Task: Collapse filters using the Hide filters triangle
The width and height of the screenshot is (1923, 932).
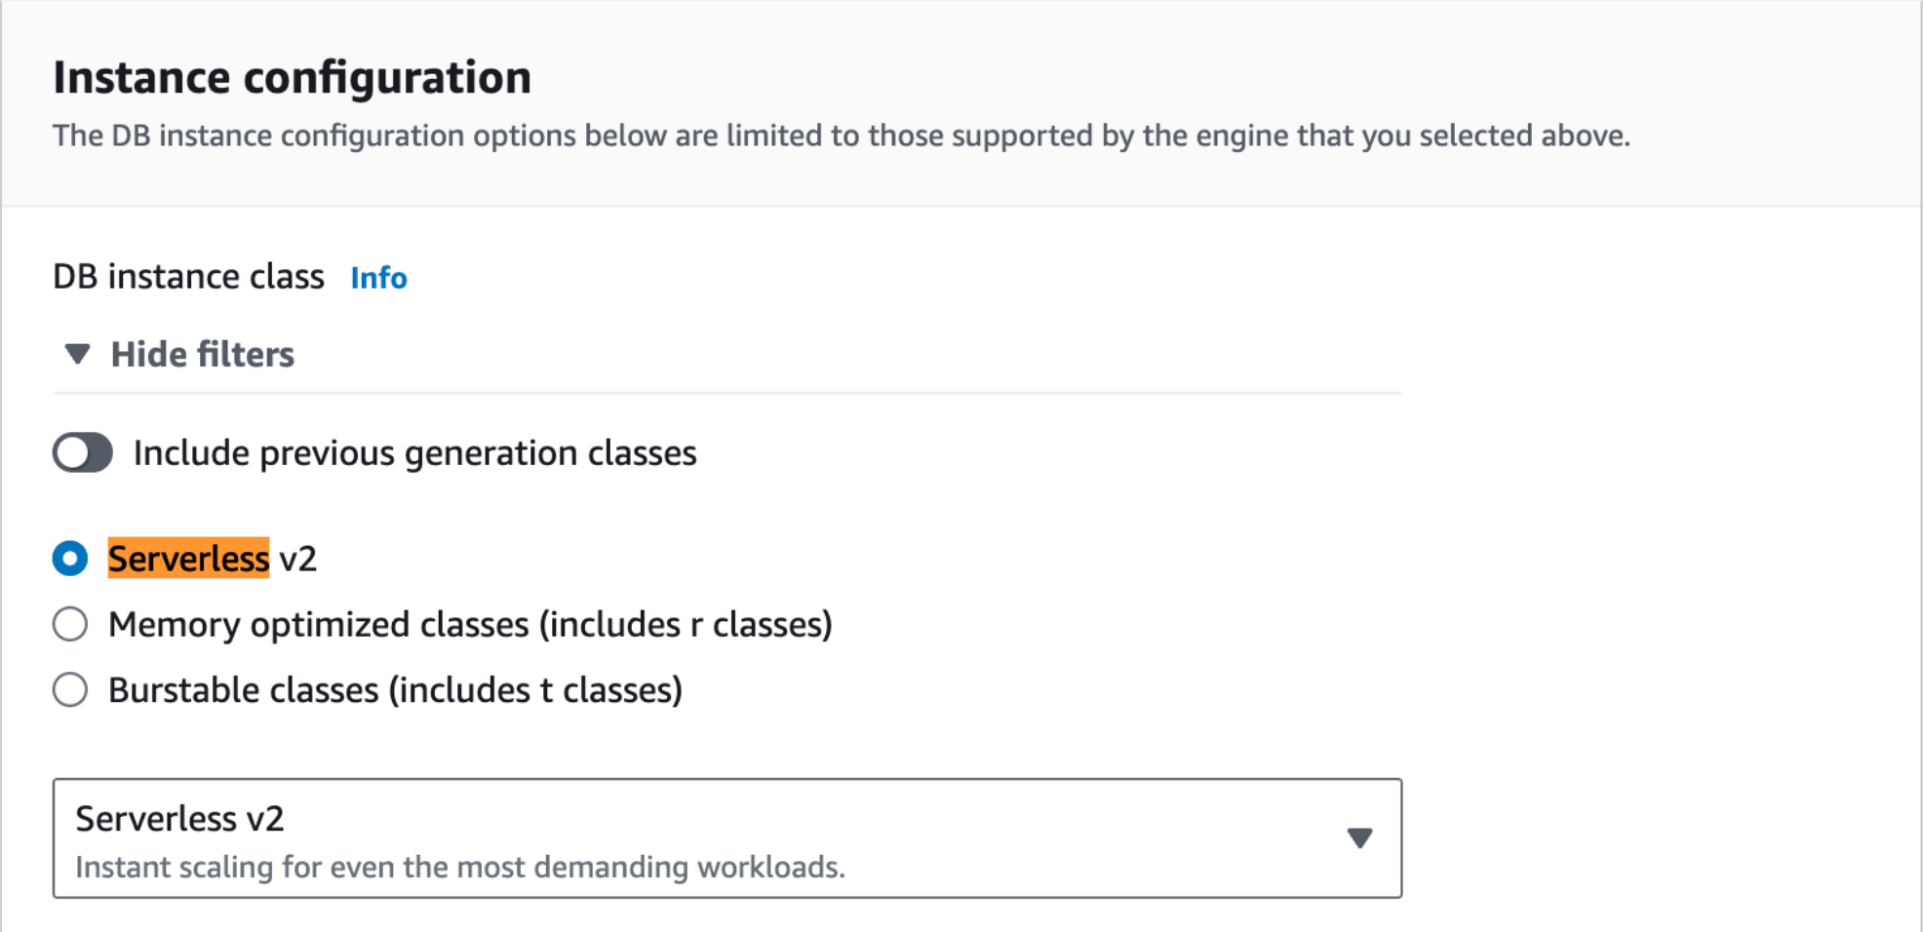Action: [77, 354]
